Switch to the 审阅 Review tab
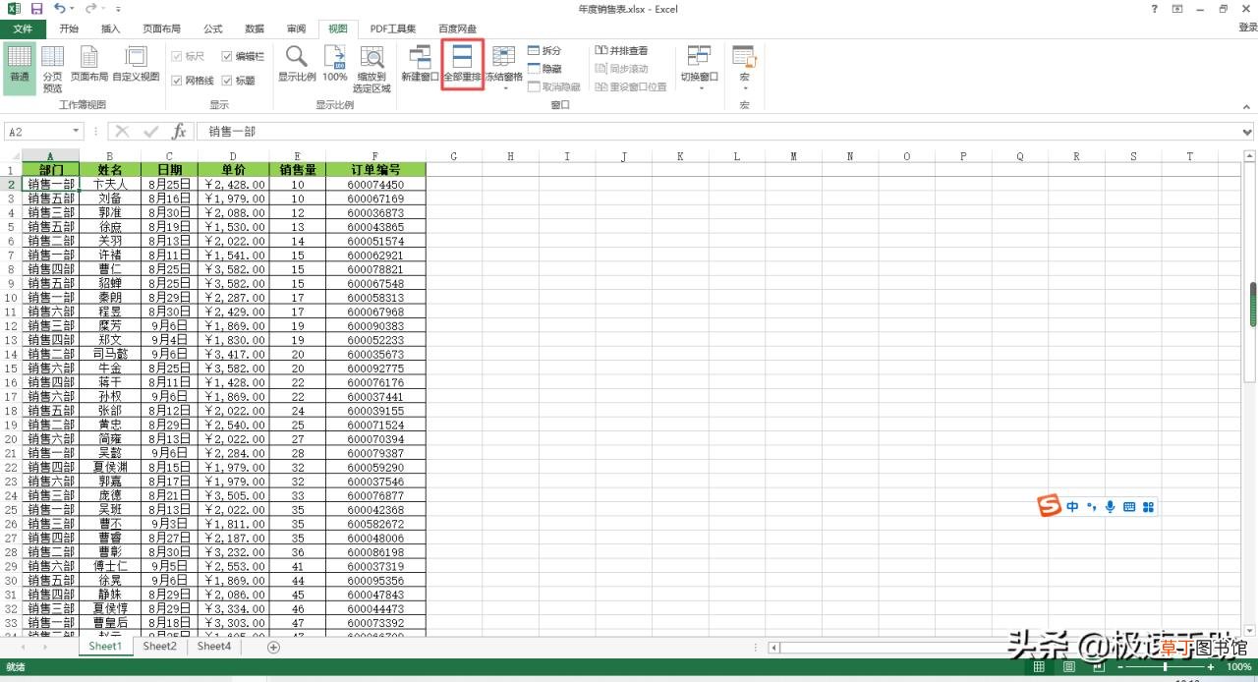 pyautogui.click(x=296, y=28)
